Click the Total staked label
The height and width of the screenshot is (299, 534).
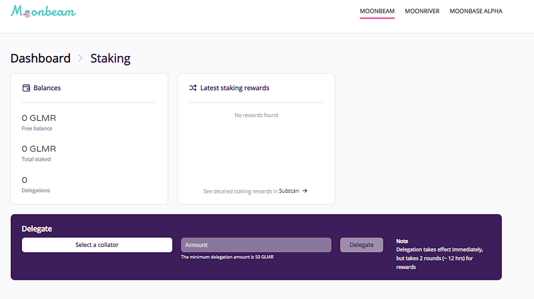click(36, 159)
